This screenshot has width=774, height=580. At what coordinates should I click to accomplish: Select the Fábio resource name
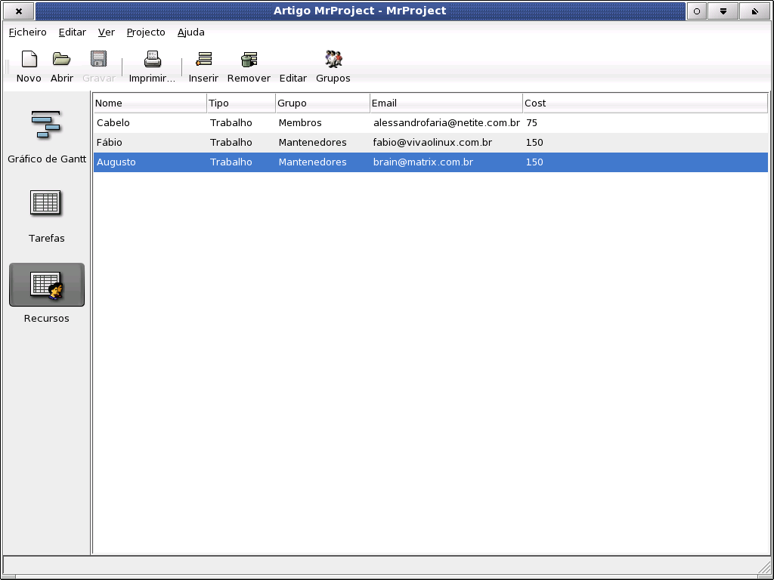click(x=109, y=143)
